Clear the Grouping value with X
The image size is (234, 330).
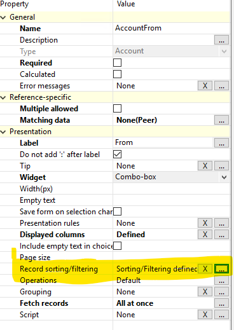click(205, 292)
